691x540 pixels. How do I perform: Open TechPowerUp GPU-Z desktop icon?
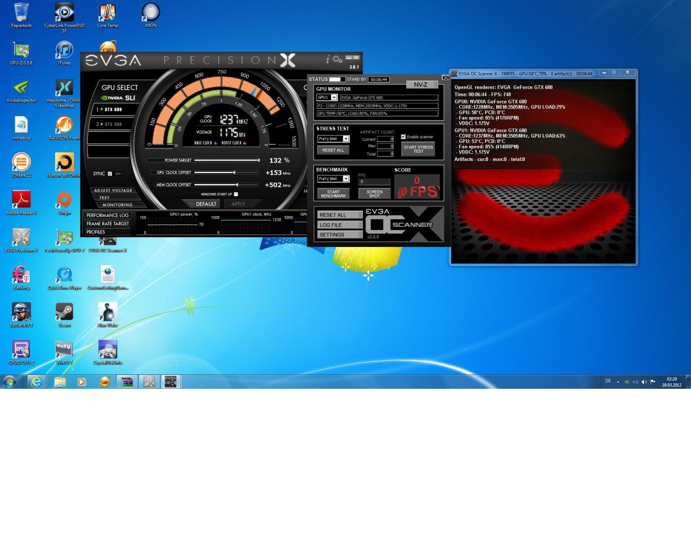[x=64, y=241]
